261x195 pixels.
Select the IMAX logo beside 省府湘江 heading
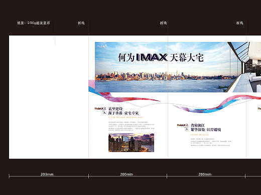tap(183, 127)
